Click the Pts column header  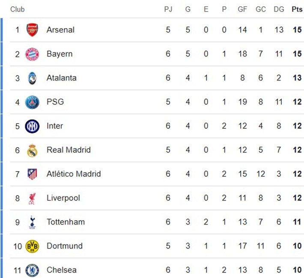[297, 9]
